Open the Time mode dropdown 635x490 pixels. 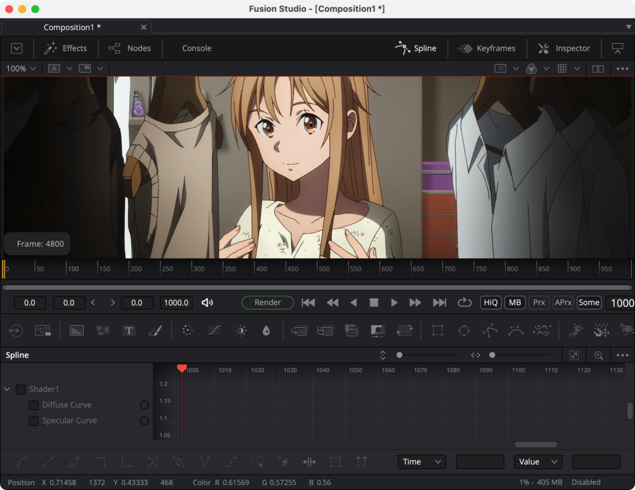(422, 462)
